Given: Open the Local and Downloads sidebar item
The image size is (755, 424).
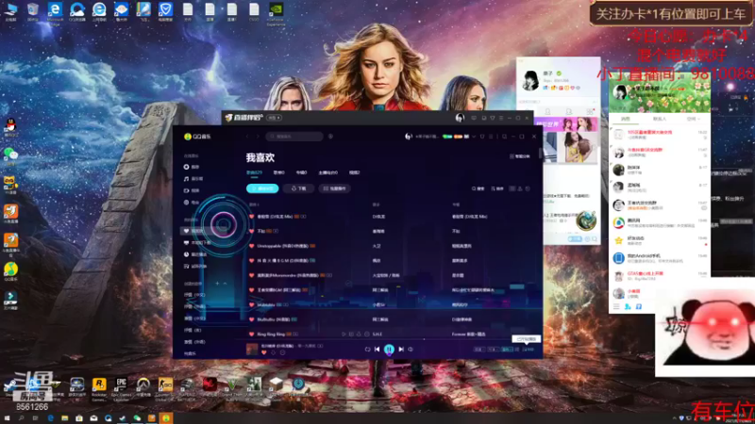Looking at the screenshot, I should (x=197, y=243).
